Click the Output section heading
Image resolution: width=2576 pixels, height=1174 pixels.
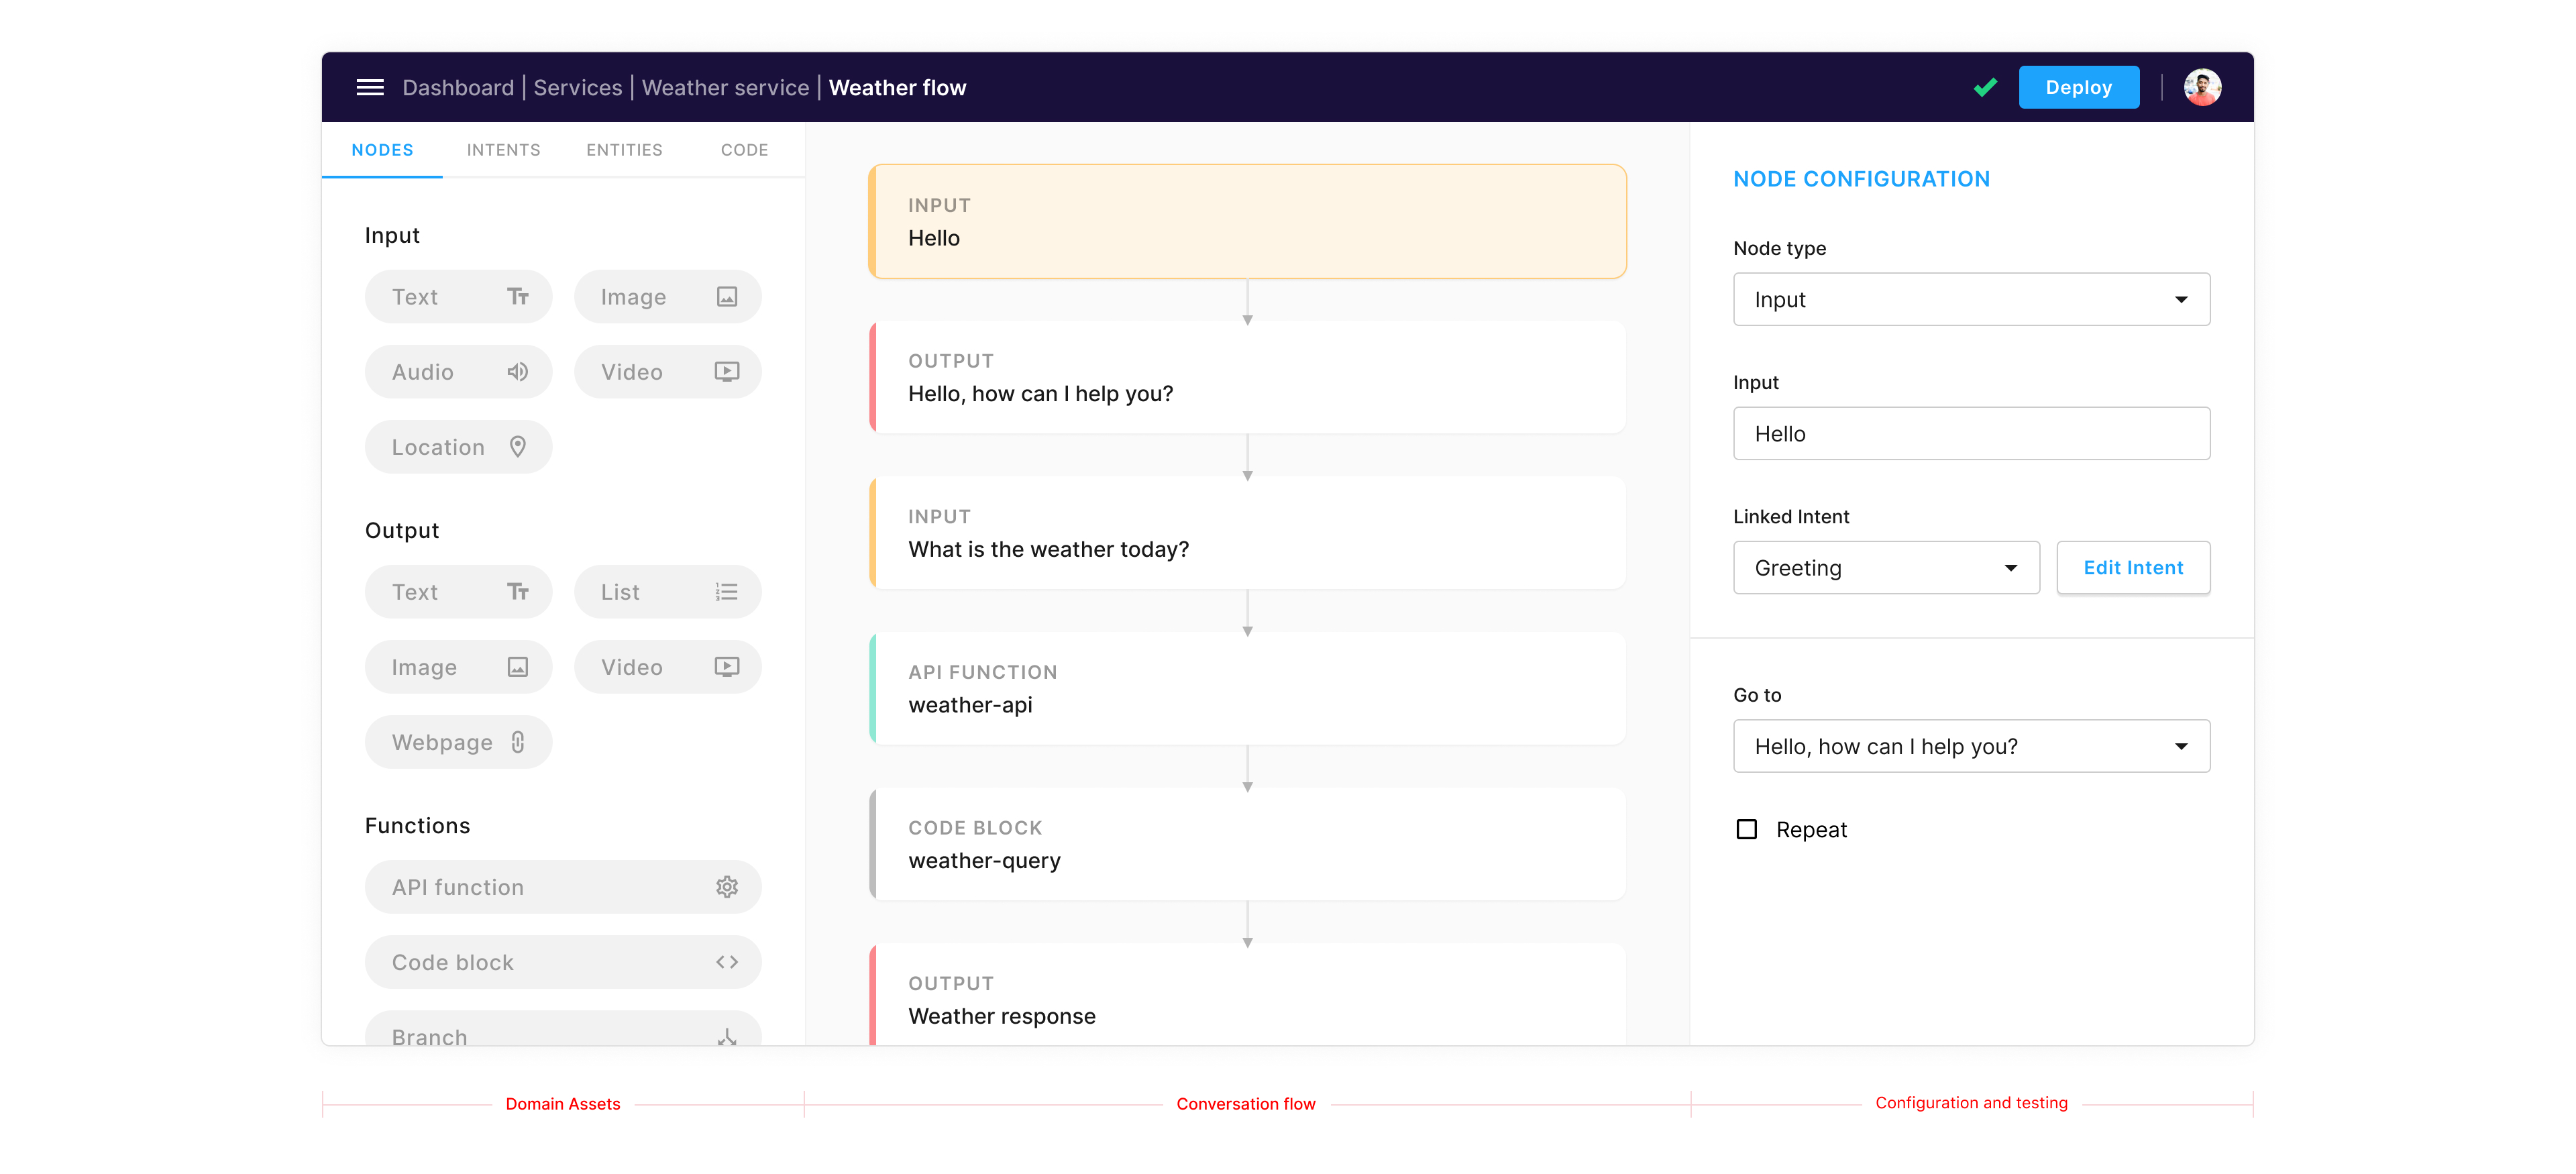(x=402, y=531)
